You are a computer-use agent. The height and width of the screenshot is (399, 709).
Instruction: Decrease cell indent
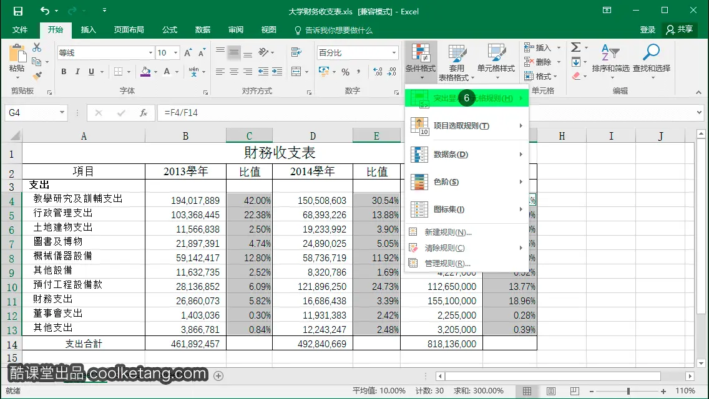(x=263, y=72)
